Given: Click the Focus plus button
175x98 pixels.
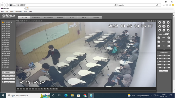Looking at the screenshot, I should tap(169, 42).
